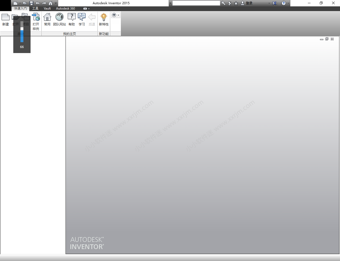Maximize or restore the Inventor window
This screenshot has height=261, width=340.
321,3
